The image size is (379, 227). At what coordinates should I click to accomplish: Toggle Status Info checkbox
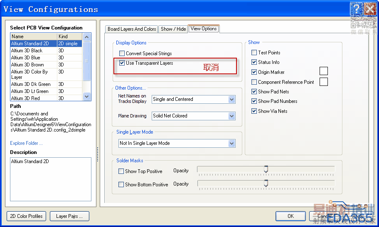tap(254, 62)
